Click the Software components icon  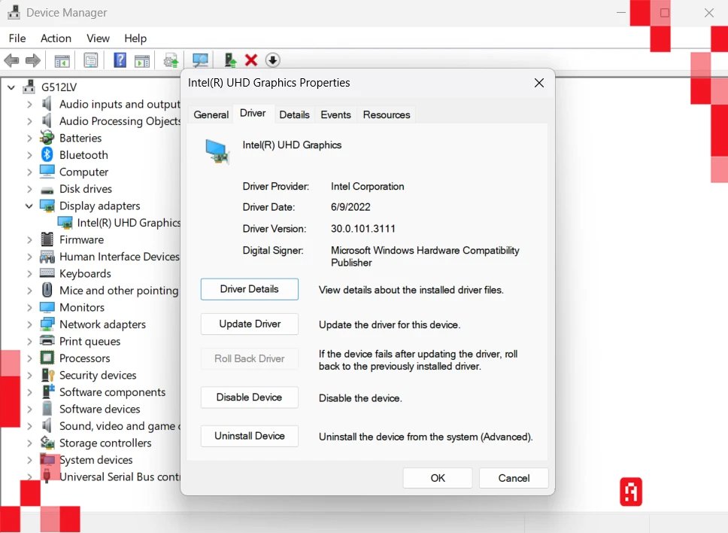[47, 391]
